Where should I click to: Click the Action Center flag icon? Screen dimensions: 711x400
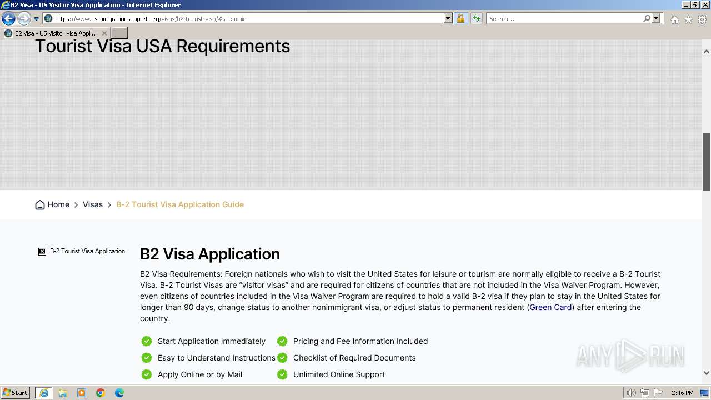coord(658,393)
